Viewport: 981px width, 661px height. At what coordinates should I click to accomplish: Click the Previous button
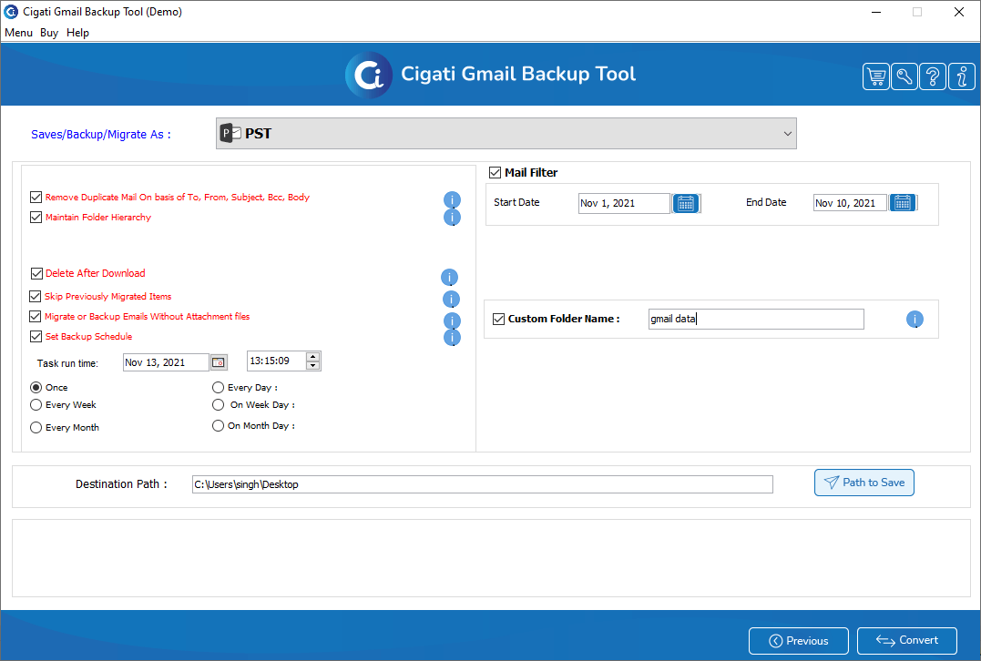pyautogui.click(x=798, y=641)
